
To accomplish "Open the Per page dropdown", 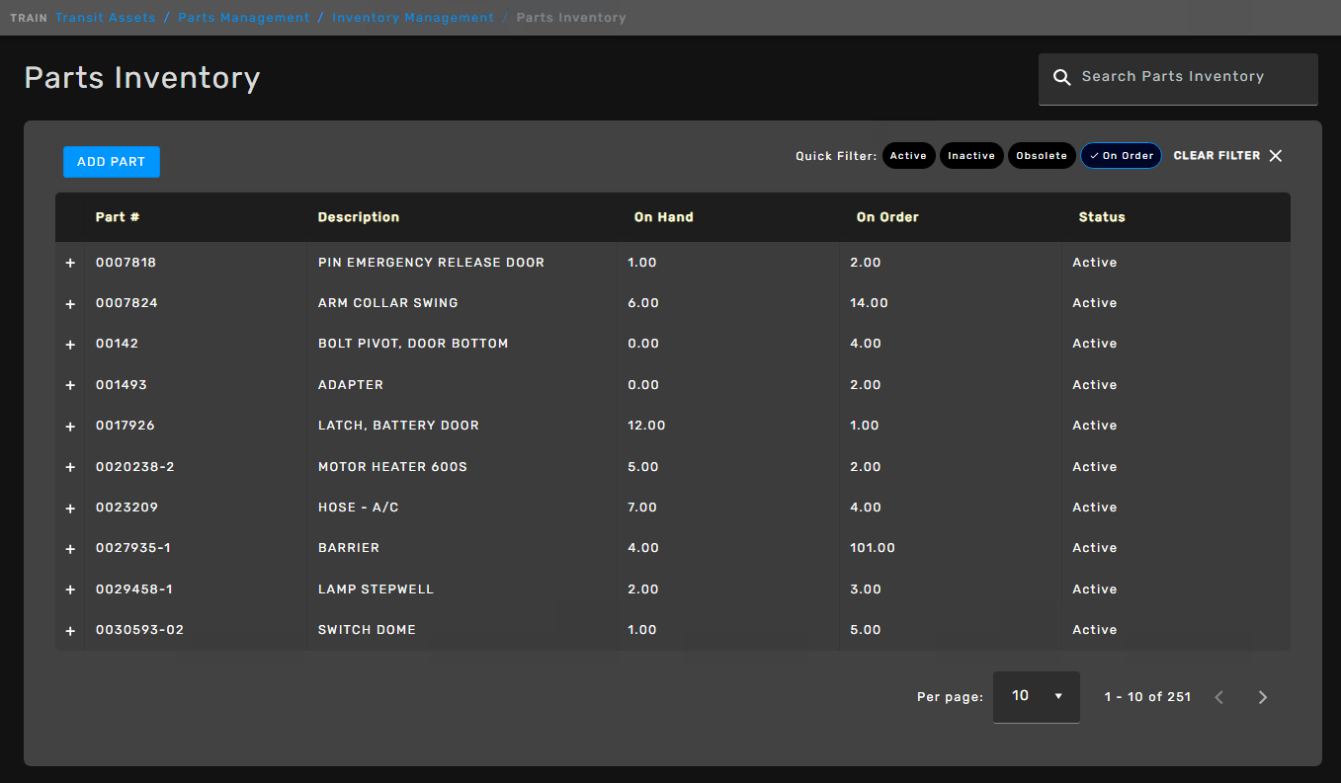I will (1036, 697).
